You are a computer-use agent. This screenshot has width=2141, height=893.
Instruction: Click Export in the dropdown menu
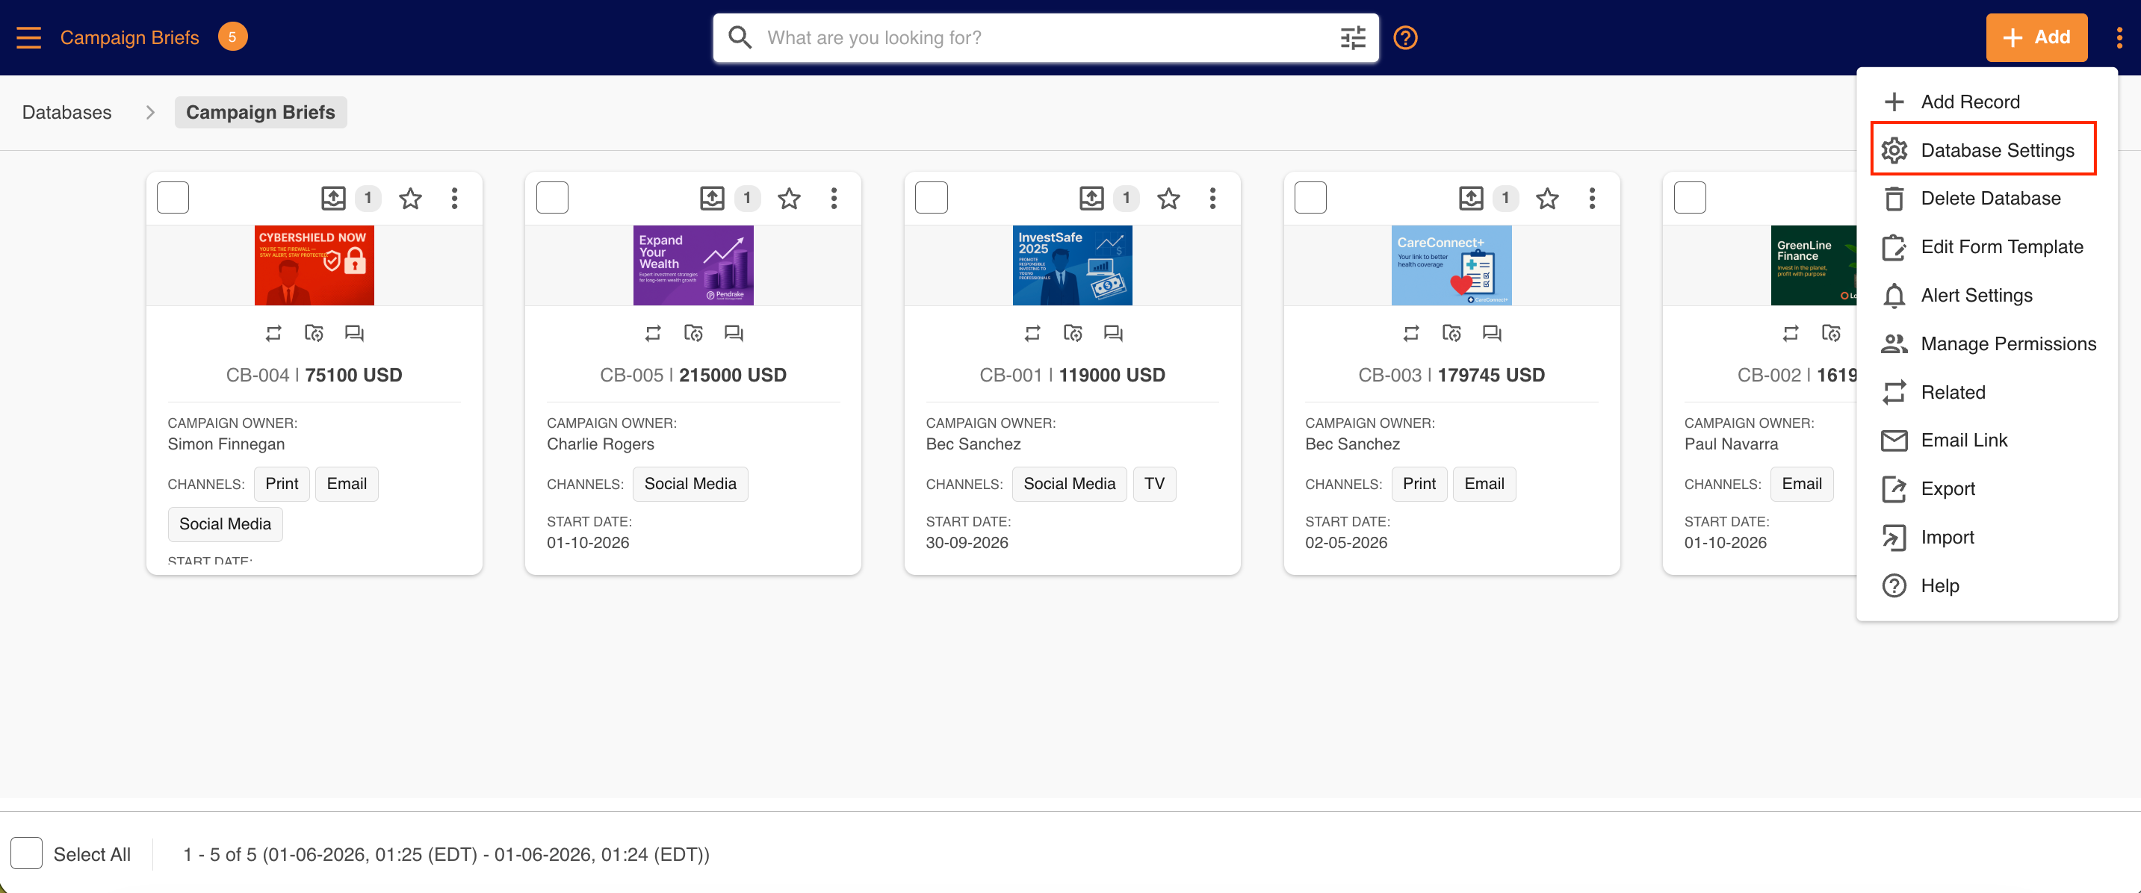(1986, 488)
